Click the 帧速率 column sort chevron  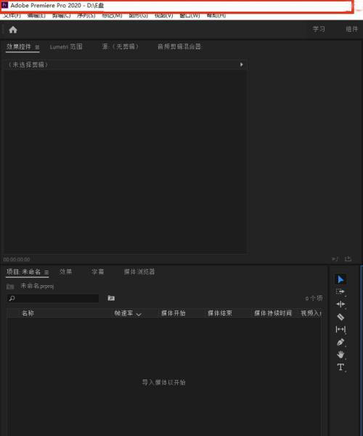(x=139, y=314)
